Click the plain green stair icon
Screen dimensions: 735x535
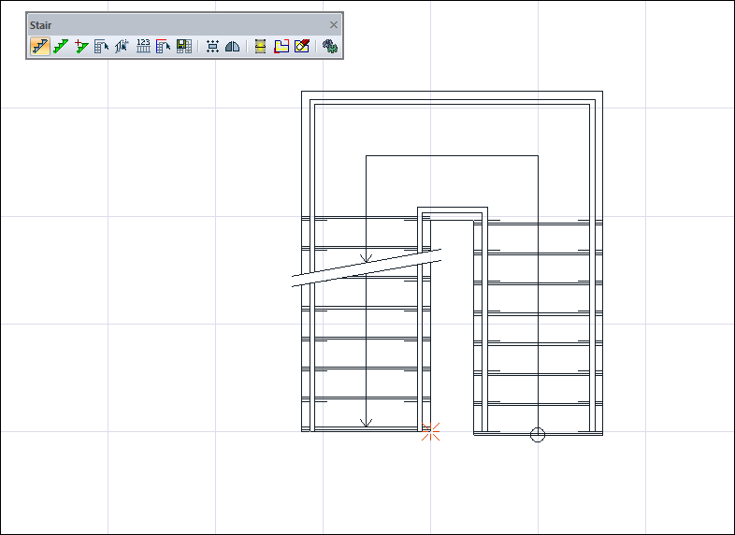pyautogui.click(x=61, y=46)
